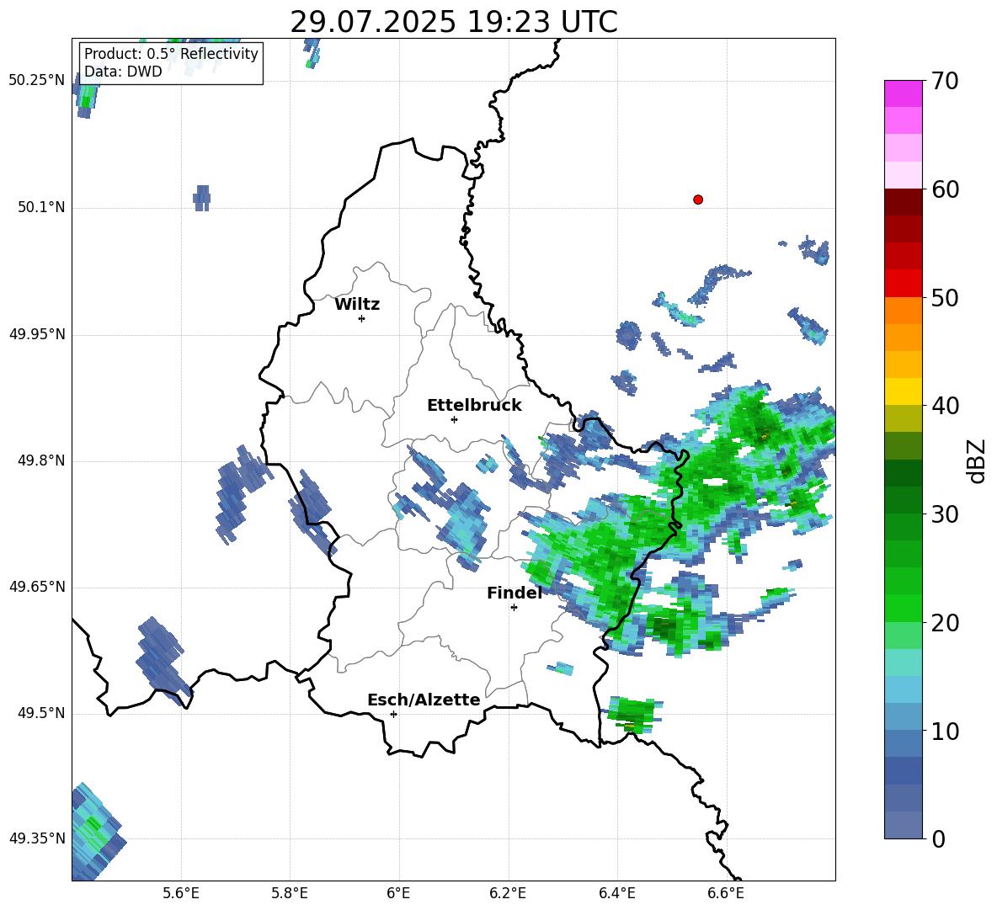Click the 6°E longitude label
Screen dimensions: 997x910
pyautogui.click(x=398, y=893)
